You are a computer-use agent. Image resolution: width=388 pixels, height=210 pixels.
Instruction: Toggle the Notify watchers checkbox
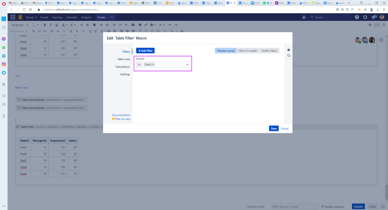(x=323, y=206)
